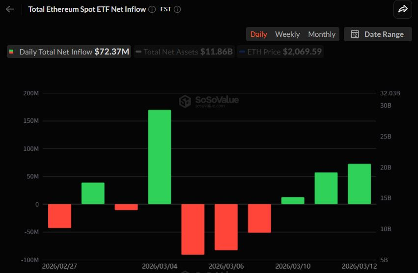Select the Daily view tab
The height and width of the screenshot is (273, 418).
pyautogui.click(x=259, y=34)
